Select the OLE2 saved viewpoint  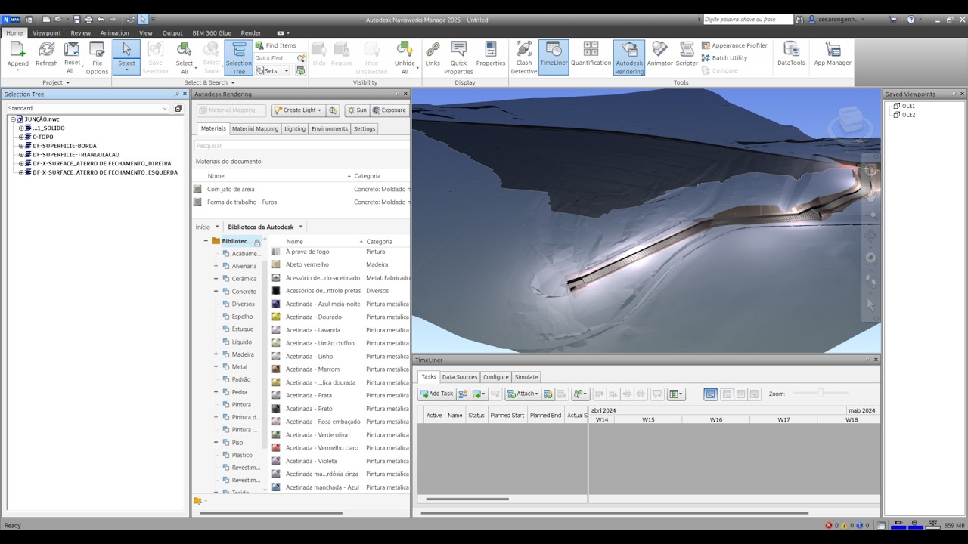click(908, 115)
